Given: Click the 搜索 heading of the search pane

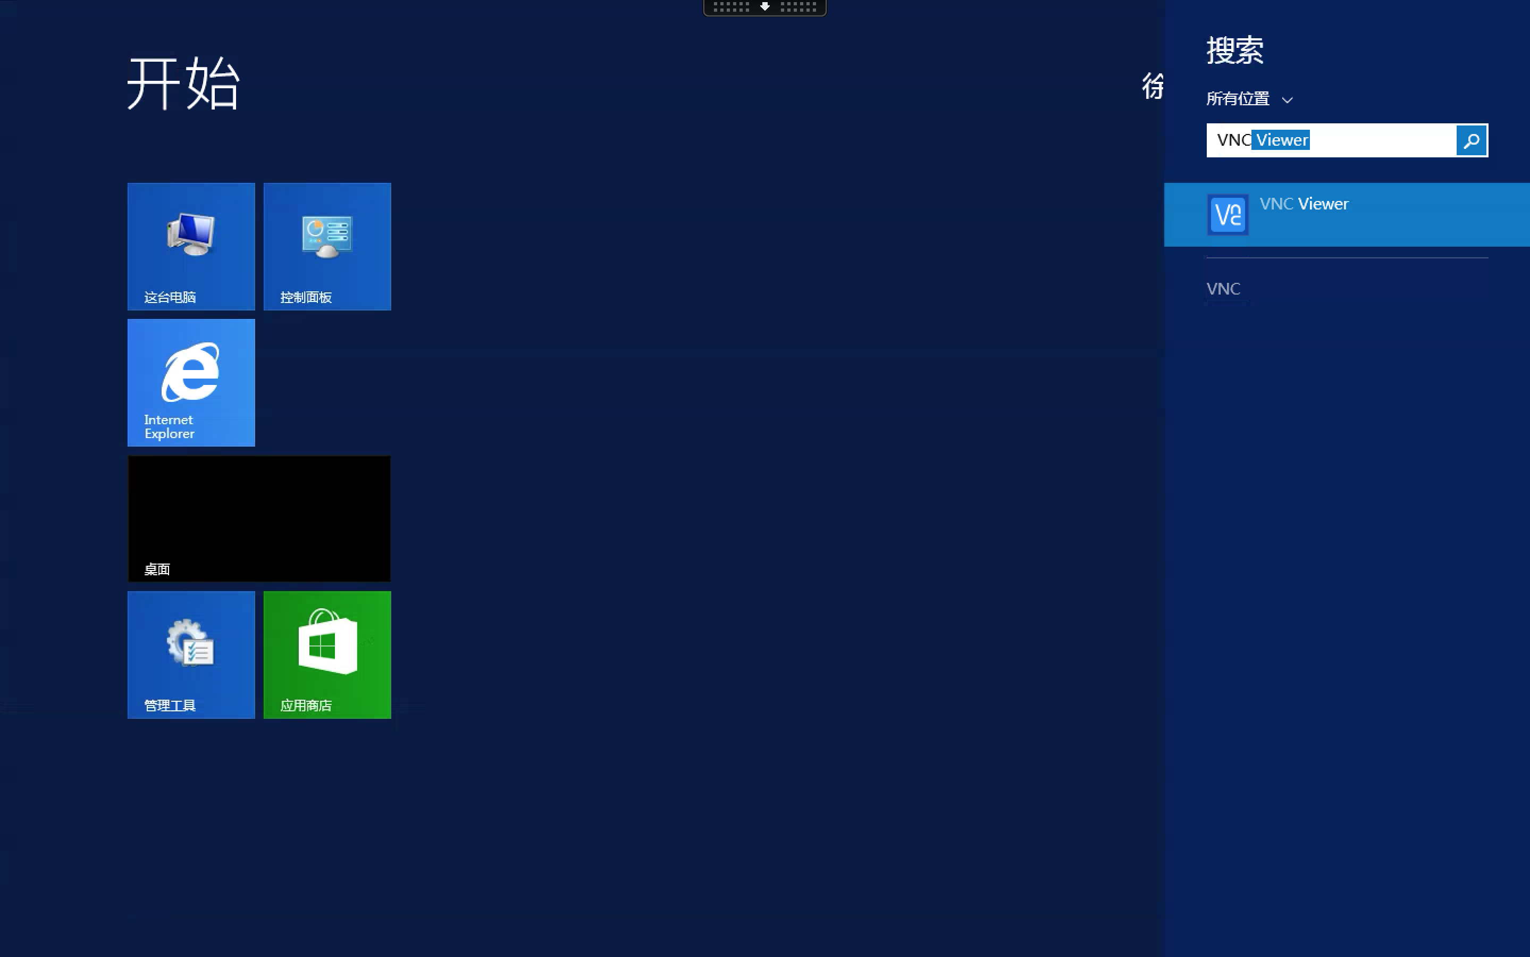Looking at the screenshot, I should (1234, 50).
